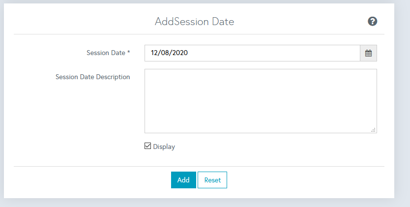Click the gray background outside the form panel
The width and height of the screenshot is (410, 207).
[402, 98]
